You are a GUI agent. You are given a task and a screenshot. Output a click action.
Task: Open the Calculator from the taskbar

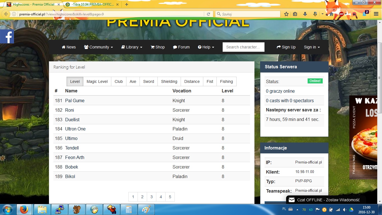[129, 209]
